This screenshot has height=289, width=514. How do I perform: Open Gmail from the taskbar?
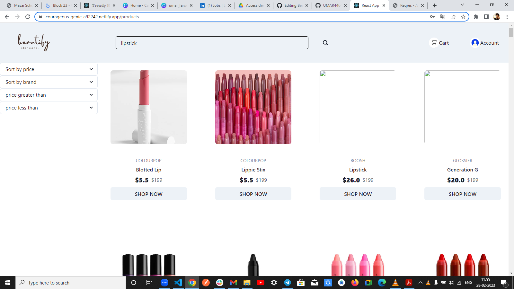tap(234, 283)
